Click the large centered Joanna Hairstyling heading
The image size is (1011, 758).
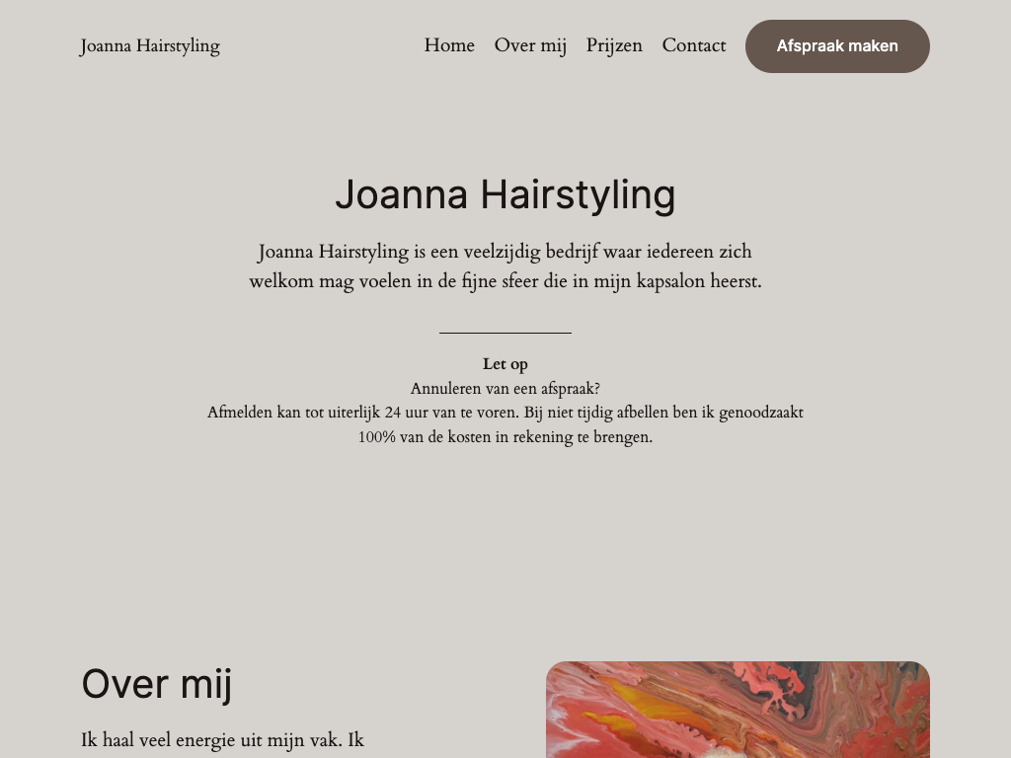coord(505,194)
